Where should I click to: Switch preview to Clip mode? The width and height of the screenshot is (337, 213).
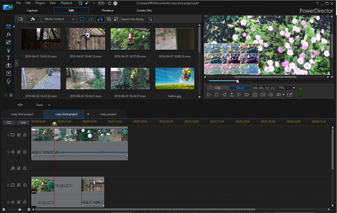click(218, 88)
